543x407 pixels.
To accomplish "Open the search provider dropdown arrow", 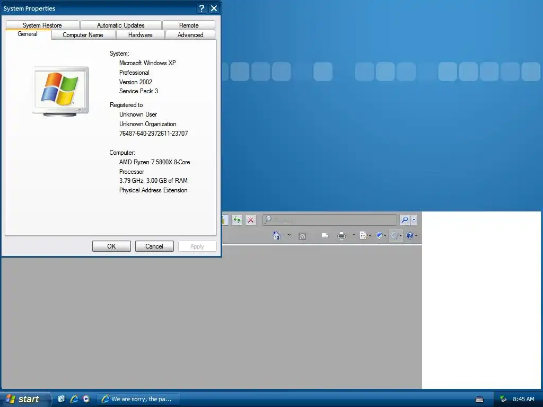I will [x=414, y=220].
